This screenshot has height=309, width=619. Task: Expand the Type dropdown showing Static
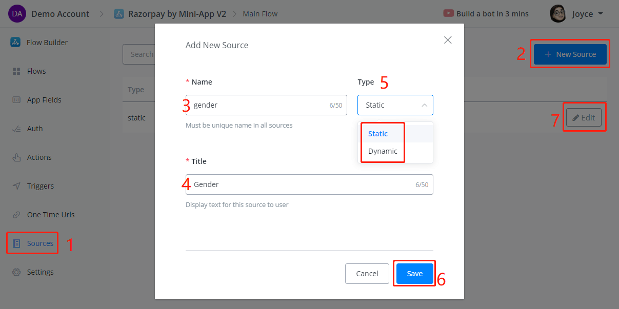395,105
